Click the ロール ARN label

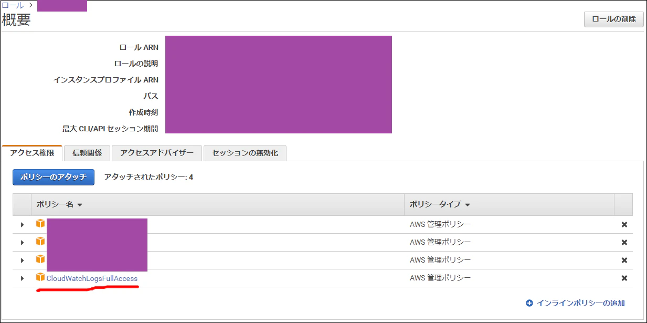coord(139,47)
